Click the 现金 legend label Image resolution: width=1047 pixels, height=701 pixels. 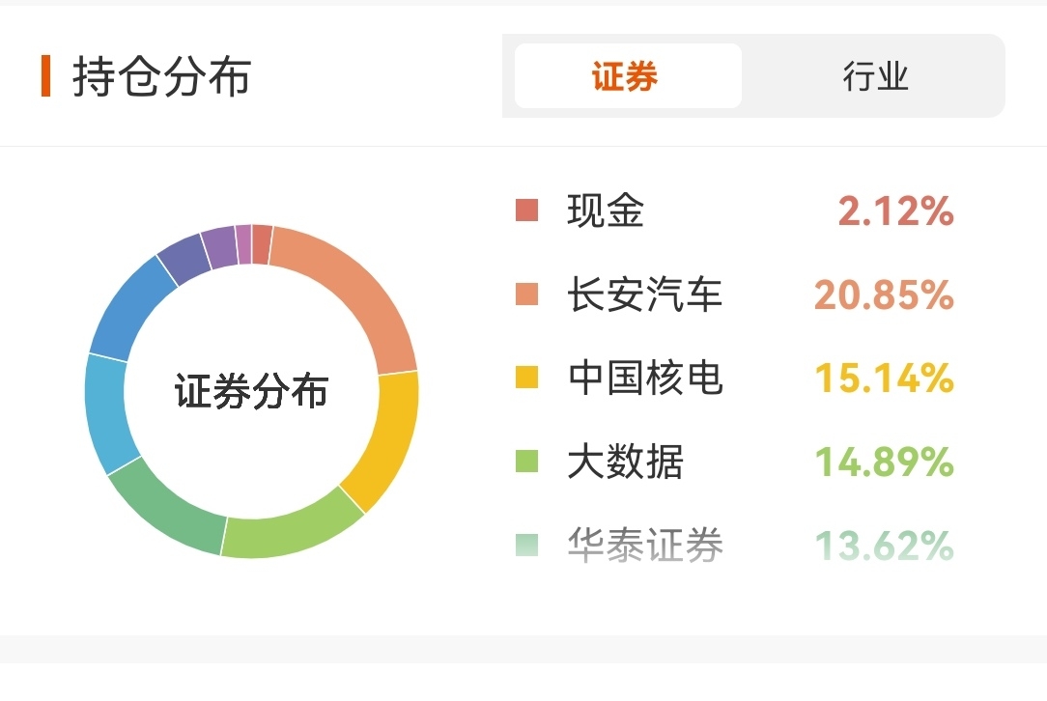point(606,210)
